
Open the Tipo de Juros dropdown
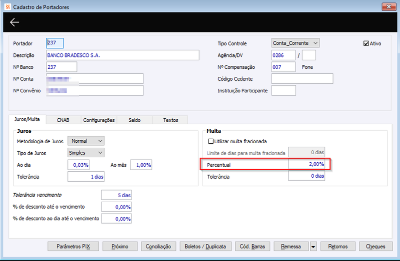click(x=86, y=153)
